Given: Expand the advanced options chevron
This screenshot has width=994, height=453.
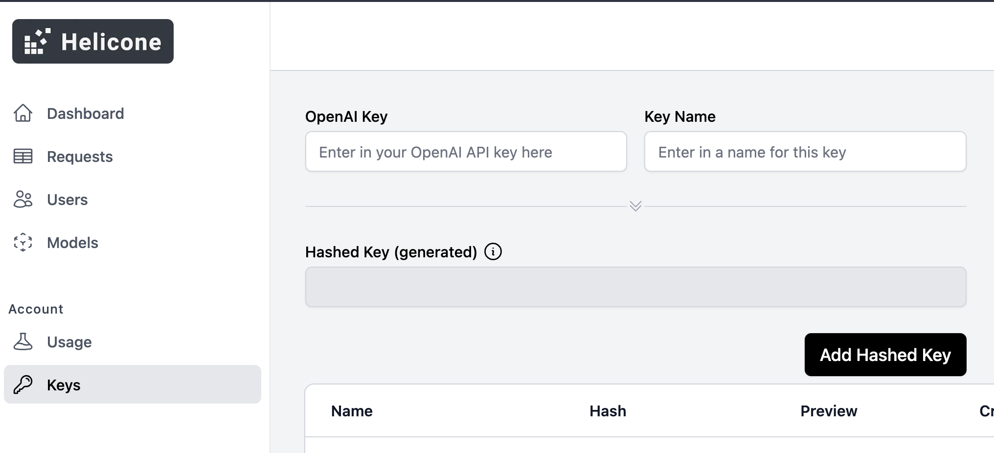Looking at the screenshot, I should tap(635, 206).
